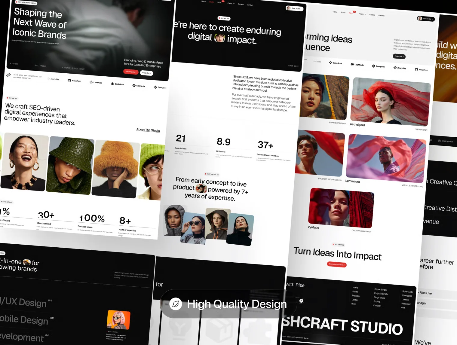This screenshot has height=345, width=457.
Task: Click Book A Call in the light portfolio header
Action: (426, 19)
